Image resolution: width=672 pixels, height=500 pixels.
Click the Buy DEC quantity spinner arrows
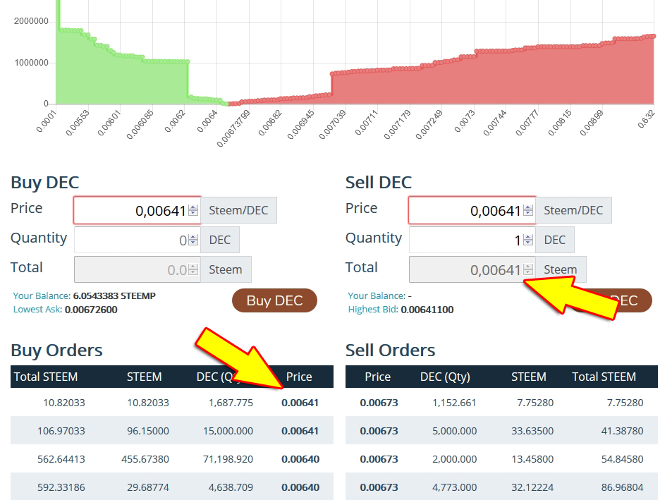(193, 240)
